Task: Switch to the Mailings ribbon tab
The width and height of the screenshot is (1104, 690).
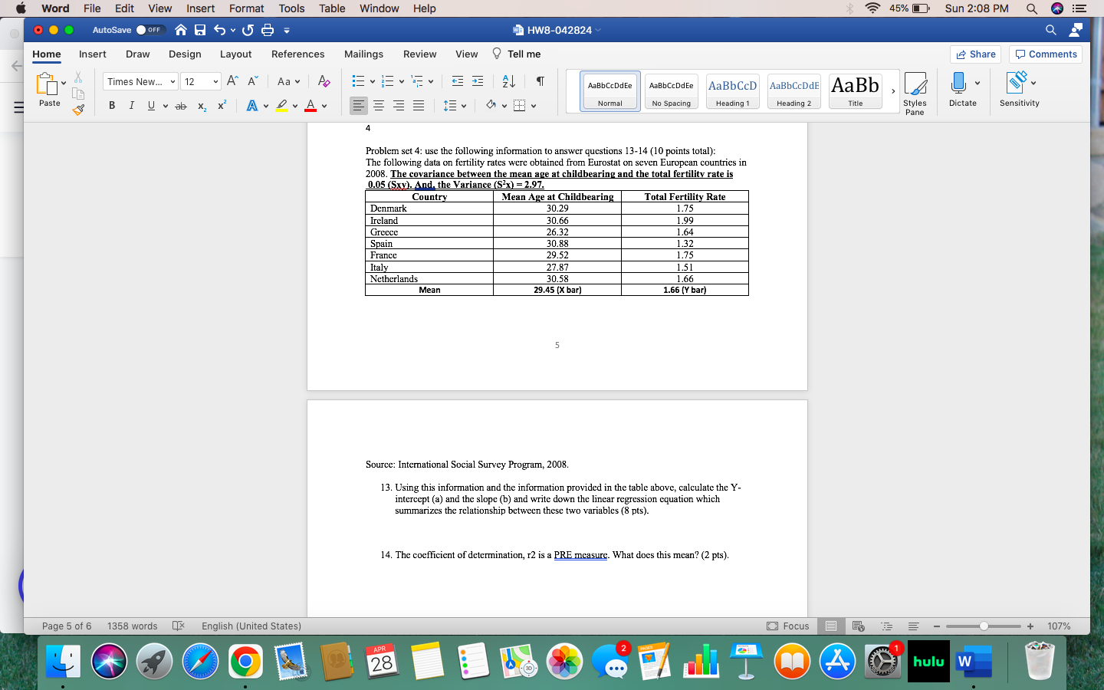Action: (363, 54)
